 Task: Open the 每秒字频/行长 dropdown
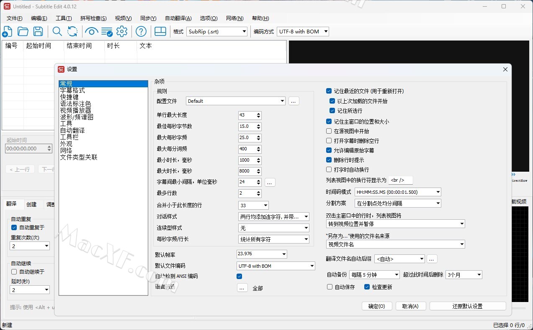pyautogui.click(x=274, y=239)
